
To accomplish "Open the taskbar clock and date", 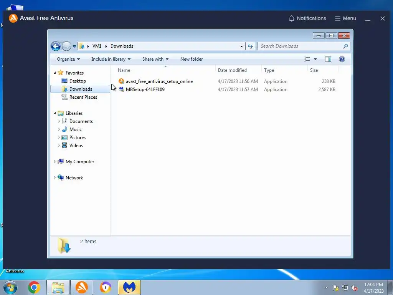I will [373, 288].
